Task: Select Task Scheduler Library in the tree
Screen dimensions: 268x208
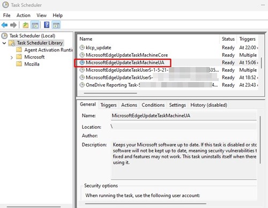Action: [x=40, y=43]
